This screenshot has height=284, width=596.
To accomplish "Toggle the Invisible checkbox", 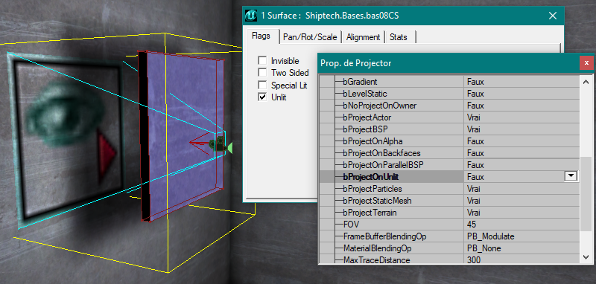I will coord(262,61).
